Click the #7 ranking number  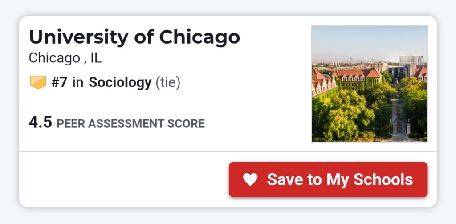[59, 83]
